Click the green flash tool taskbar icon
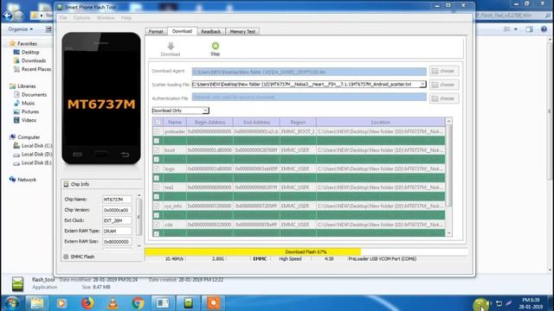Image resolution: width=554 pixels, height=311 pixels. (x=188, y=303)
